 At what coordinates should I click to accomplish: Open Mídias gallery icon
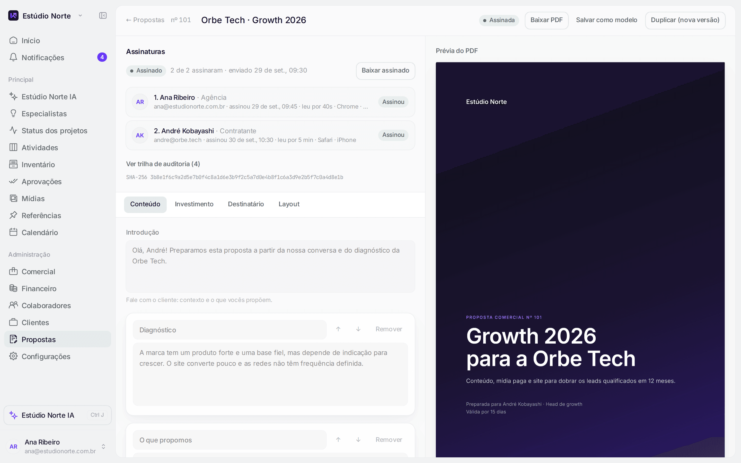tap(13, 198)
